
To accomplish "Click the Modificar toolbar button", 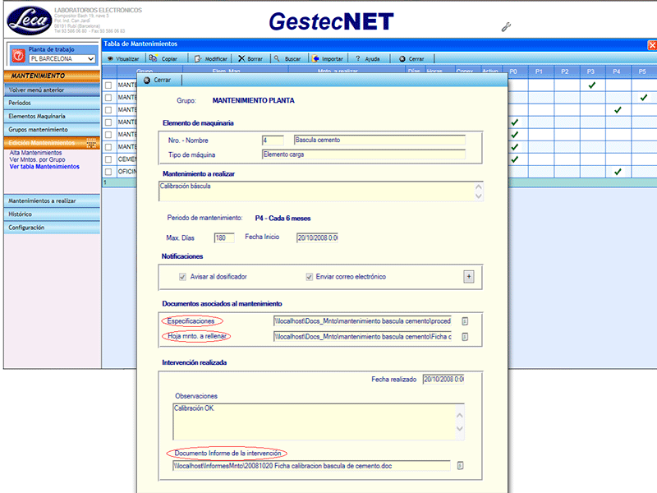I will click(x=211, y=58).
